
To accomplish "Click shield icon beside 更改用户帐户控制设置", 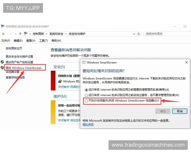I will coord(2,62).
